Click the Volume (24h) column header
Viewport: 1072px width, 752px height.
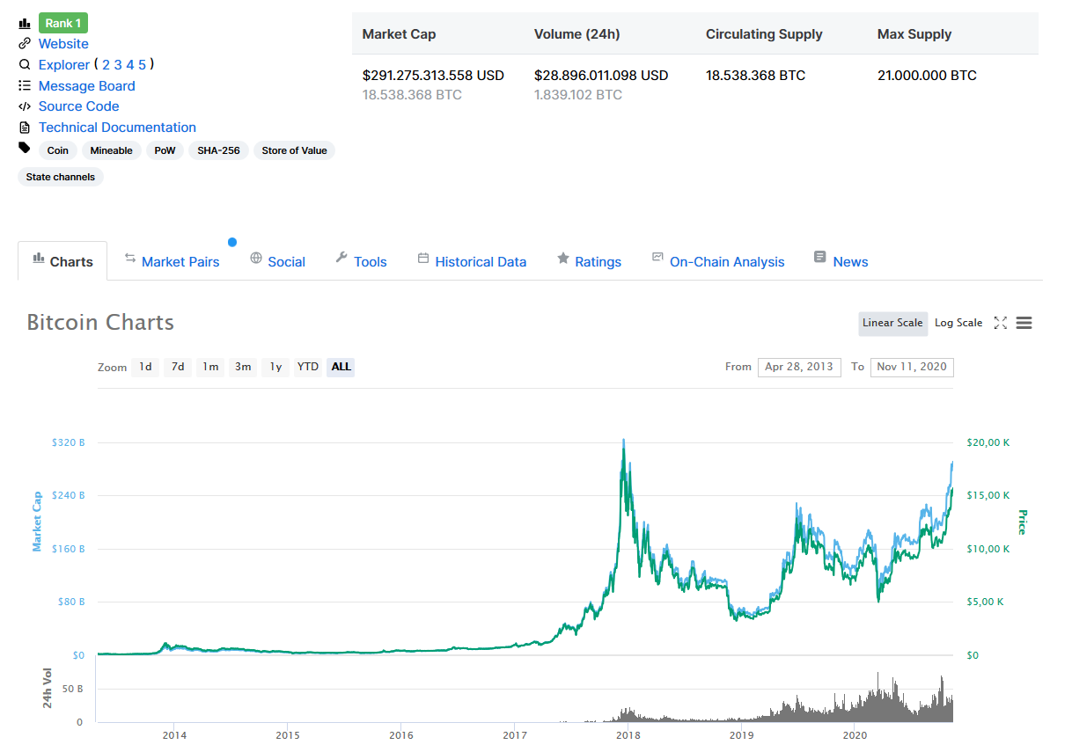pos(576,34)
